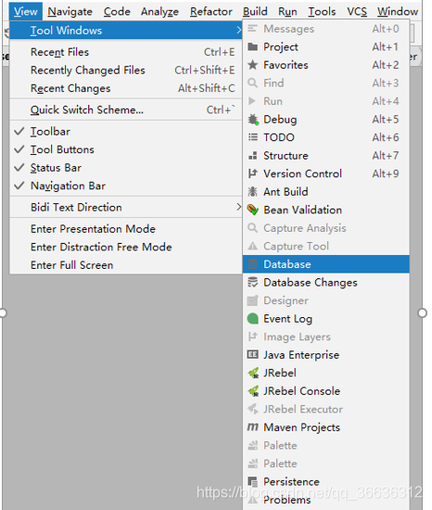
Task: Click Alt+Shift+C shortcut text
Action: point(206,88)
